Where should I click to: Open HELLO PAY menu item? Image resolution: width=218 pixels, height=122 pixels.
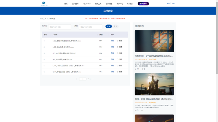(x=87, y=4)
